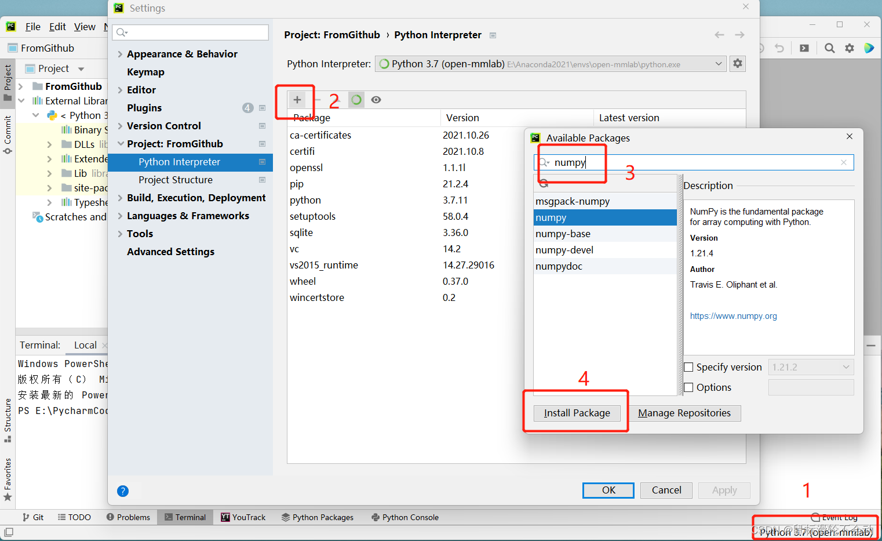This screenshot has width=882, height=541.
Task: Expand Version Control settings
Action: (x=120, y=126)
